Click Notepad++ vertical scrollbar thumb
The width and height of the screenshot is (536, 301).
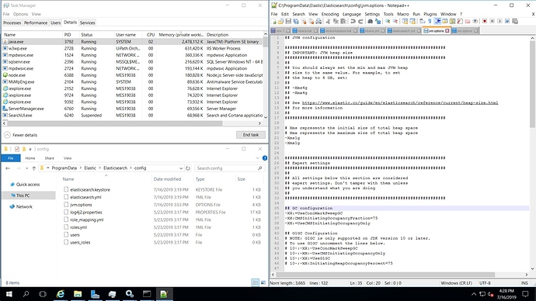coord(532,84)
